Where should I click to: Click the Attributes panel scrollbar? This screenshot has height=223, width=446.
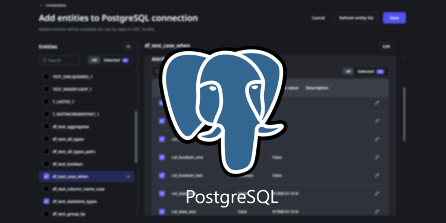pyautogui.click(x=404, y=114)
